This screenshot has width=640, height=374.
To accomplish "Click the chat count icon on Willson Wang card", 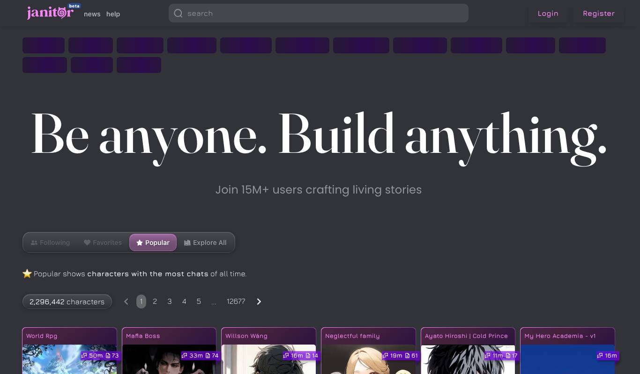I will 286,356.
